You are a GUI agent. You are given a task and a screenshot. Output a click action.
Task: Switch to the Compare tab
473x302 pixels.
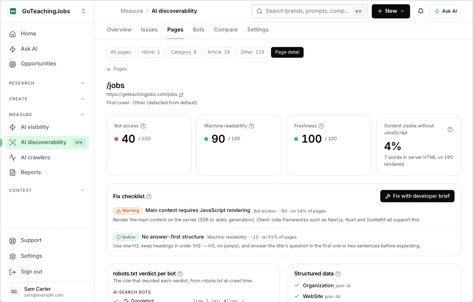(x=226, y=30)
